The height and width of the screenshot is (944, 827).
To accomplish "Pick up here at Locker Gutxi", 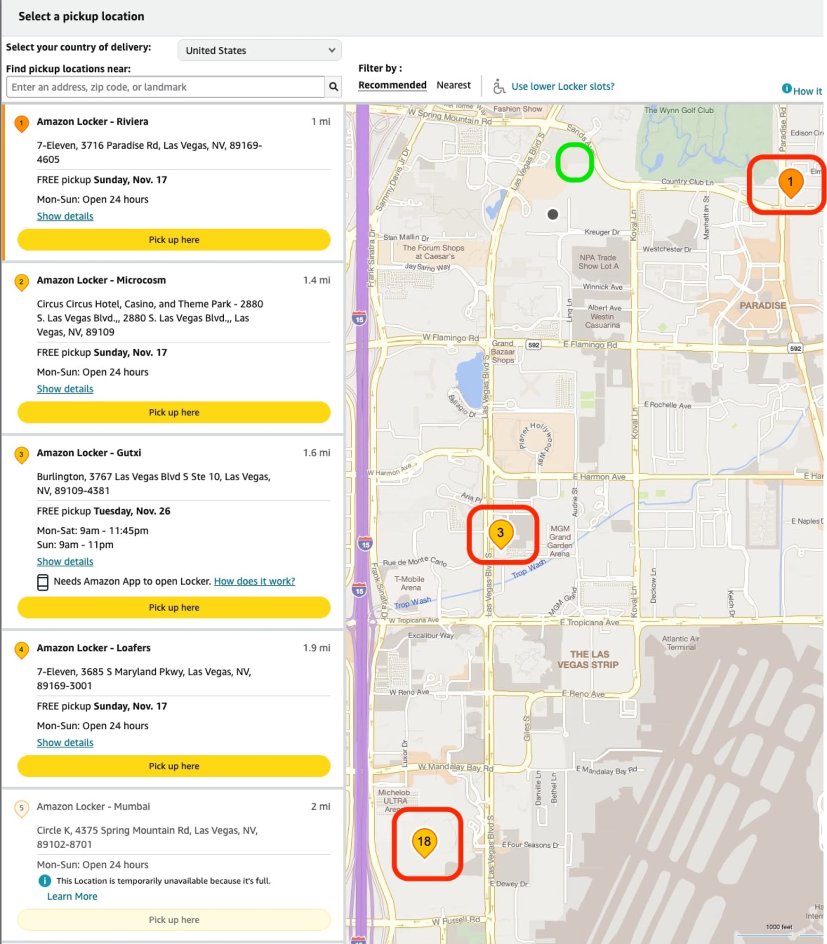I will (174, 607).
